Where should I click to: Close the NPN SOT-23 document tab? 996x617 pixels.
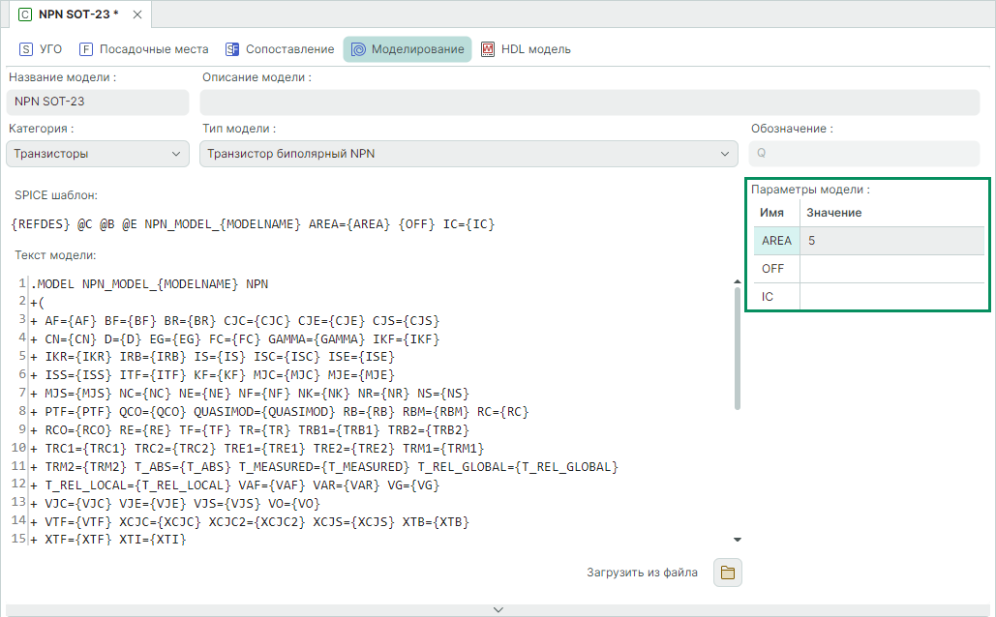point(136,15)
